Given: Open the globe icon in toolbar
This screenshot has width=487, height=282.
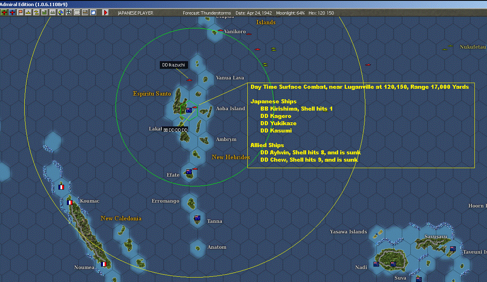Looking at the screenshot, I should (x=60, y=13).
